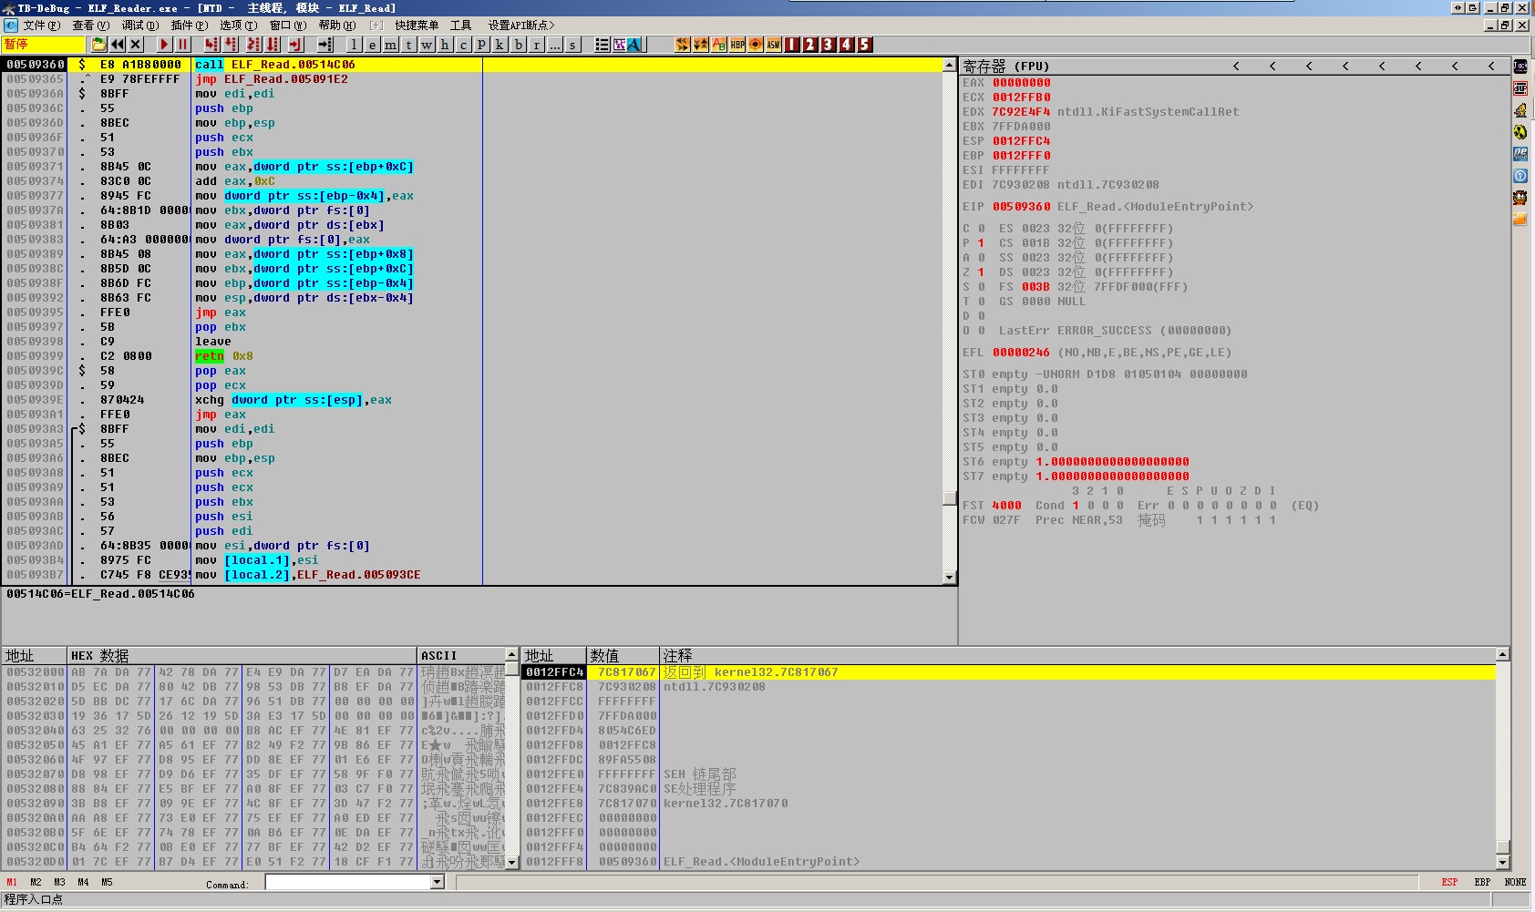Viewport: 1535px width, 912px height.
Task: Open a file with the folder icon
Action: 98,45
